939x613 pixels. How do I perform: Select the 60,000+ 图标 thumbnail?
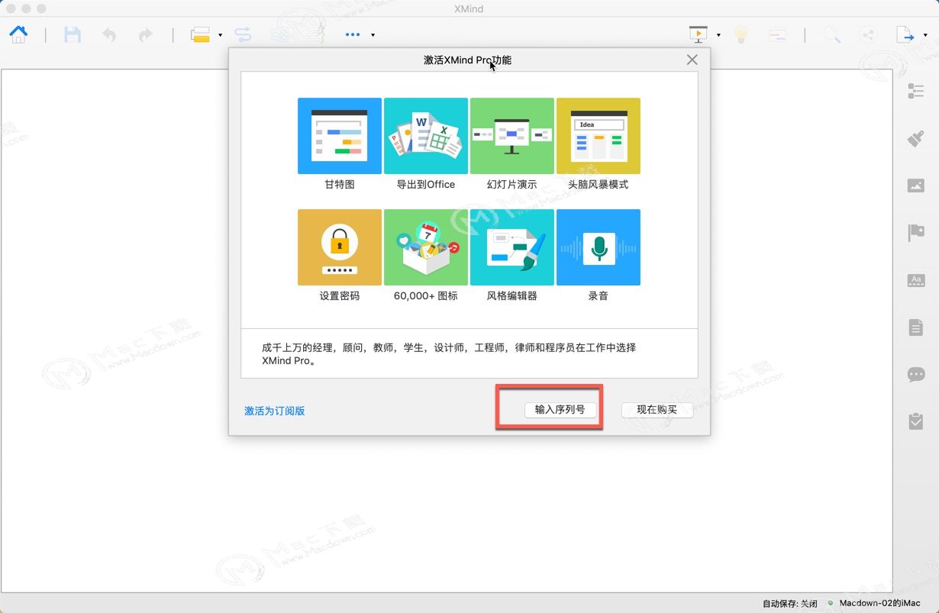426,247
